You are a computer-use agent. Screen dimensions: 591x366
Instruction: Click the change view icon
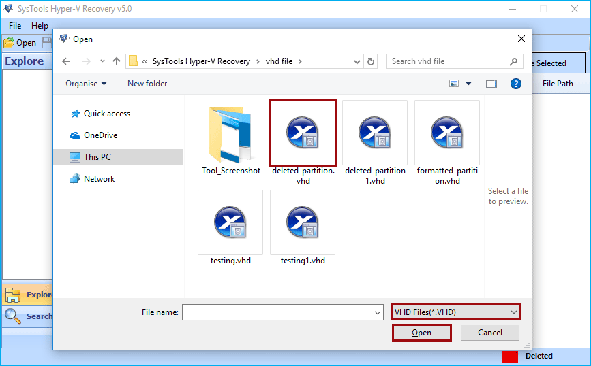[454, 84]
